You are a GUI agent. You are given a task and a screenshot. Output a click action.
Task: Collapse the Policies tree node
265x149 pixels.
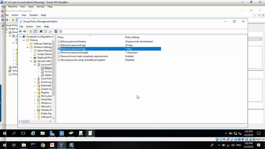pos(24,40)
